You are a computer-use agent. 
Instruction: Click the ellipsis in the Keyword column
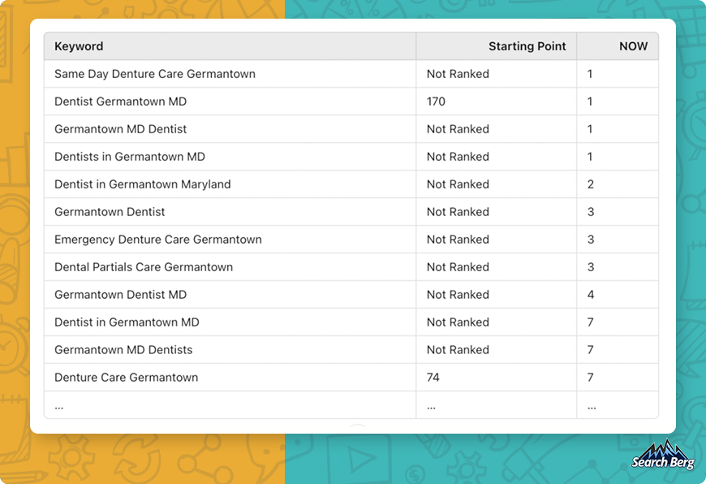click(59, 408)
